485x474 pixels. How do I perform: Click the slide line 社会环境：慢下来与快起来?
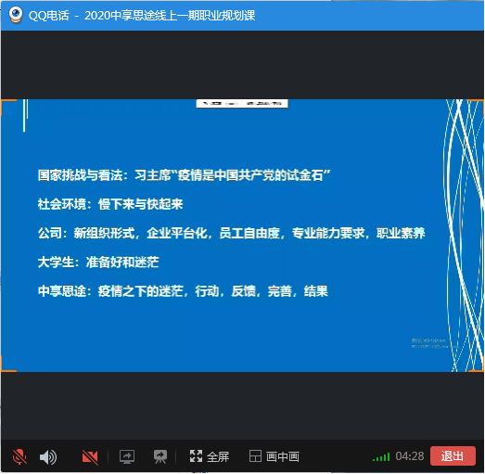click(x=110, y=204)
